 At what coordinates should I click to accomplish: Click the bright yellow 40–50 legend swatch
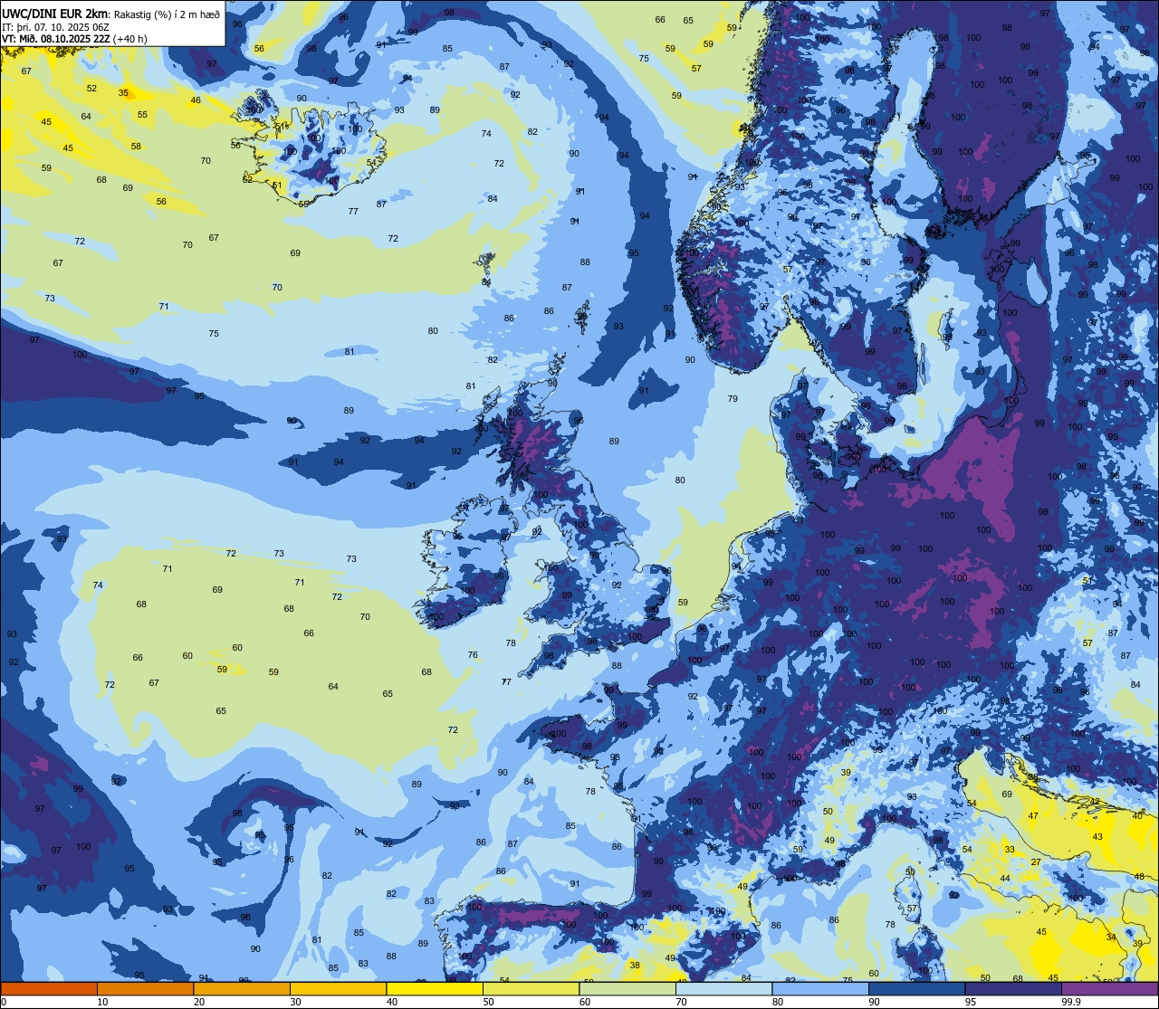(435, 988)
